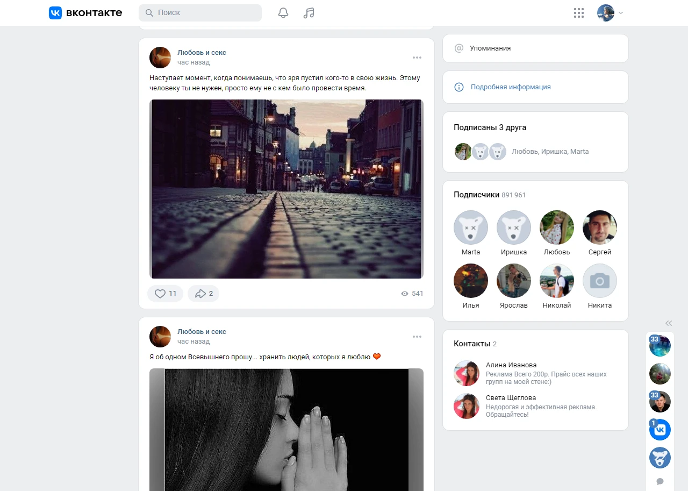Open contact Алина Иванова
The height and width of the screenshot is (491, 688).
(x=511, y=365)
